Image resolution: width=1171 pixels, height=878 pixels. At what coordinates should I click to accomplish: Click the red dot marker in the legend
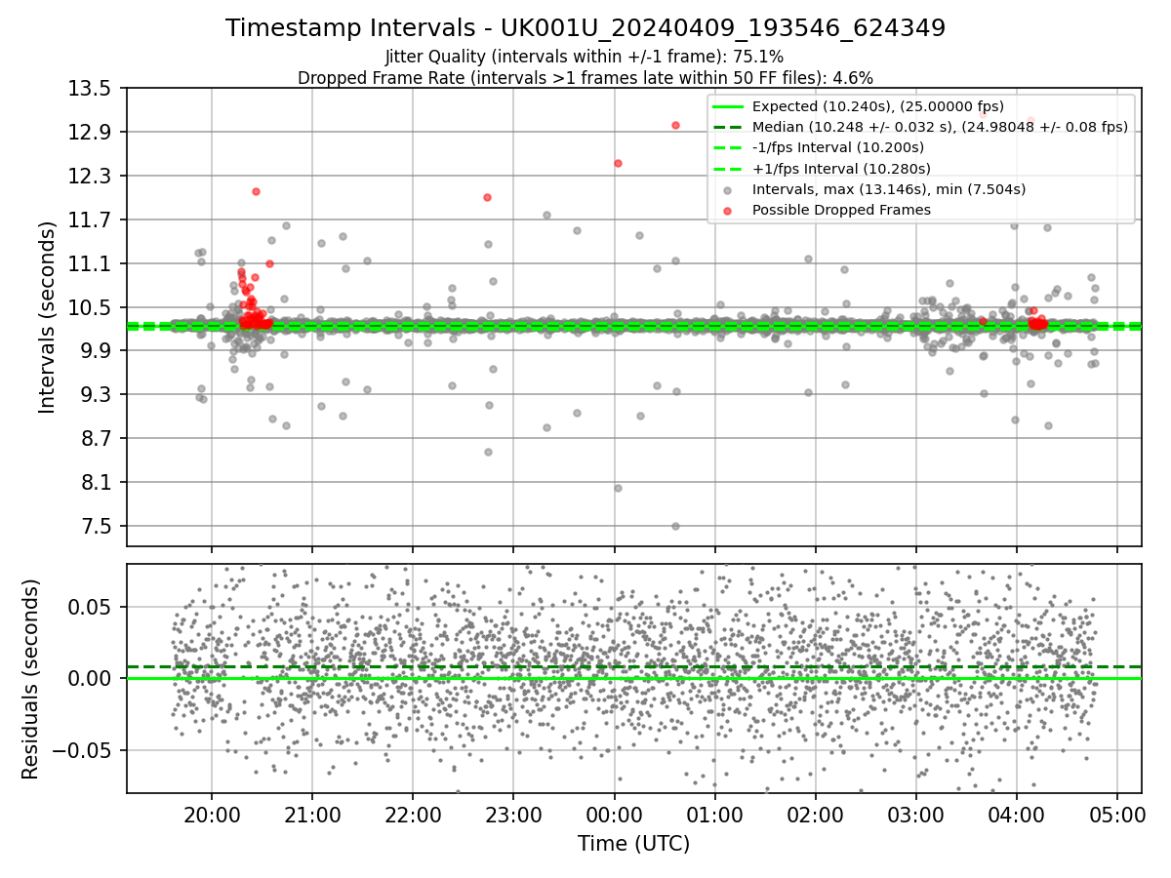(x=728, y=210)
